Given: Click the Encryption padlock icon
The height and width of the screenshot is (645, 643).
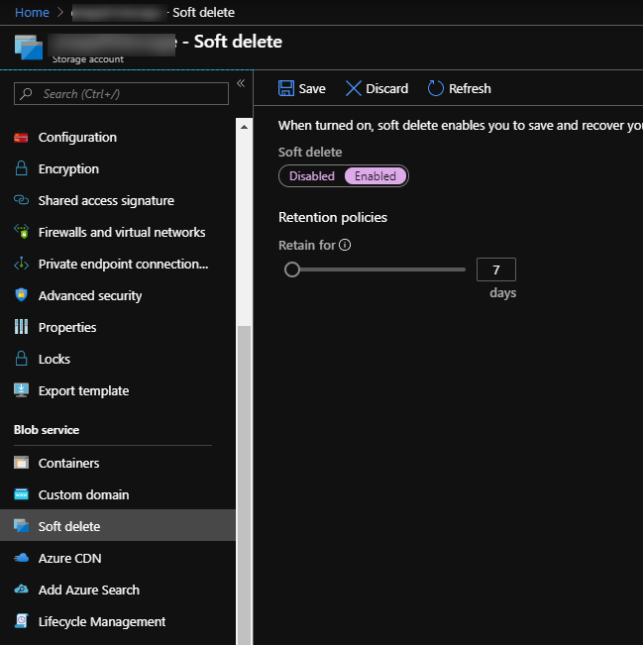Looking at the screenshot, I should [x=22, y=169].
